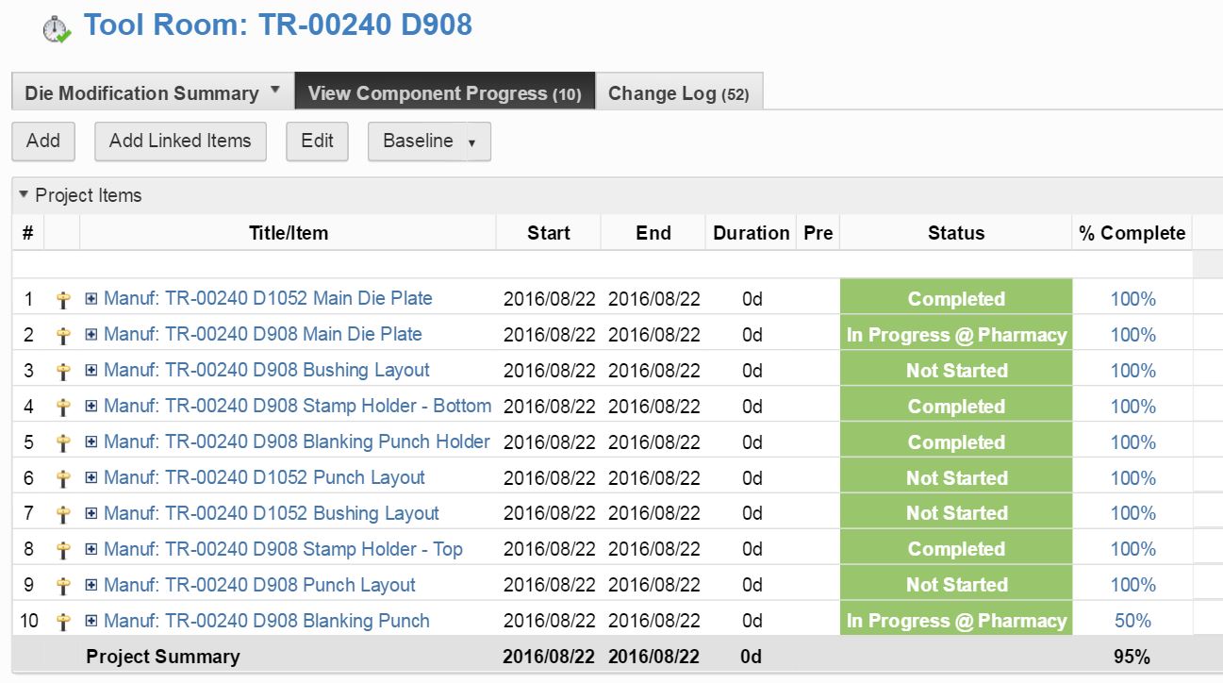Click pin icon for Blanking Punch Holder row
The height and width of the screenshot is (683, 1223).
coord(63,442)
